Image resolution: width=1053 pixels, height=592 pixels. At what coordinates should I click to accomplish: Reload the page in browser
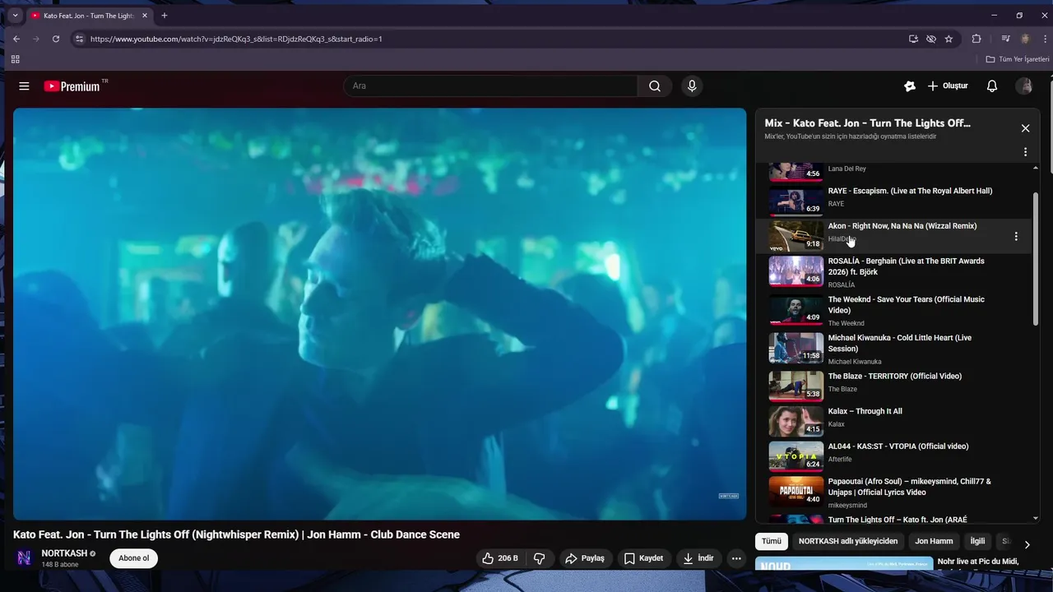point(56,39)
